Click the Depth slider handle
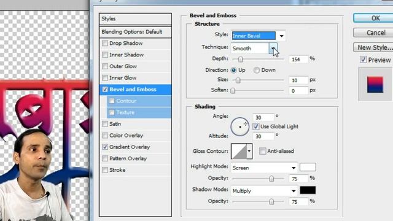 click(x=240, y=59)
